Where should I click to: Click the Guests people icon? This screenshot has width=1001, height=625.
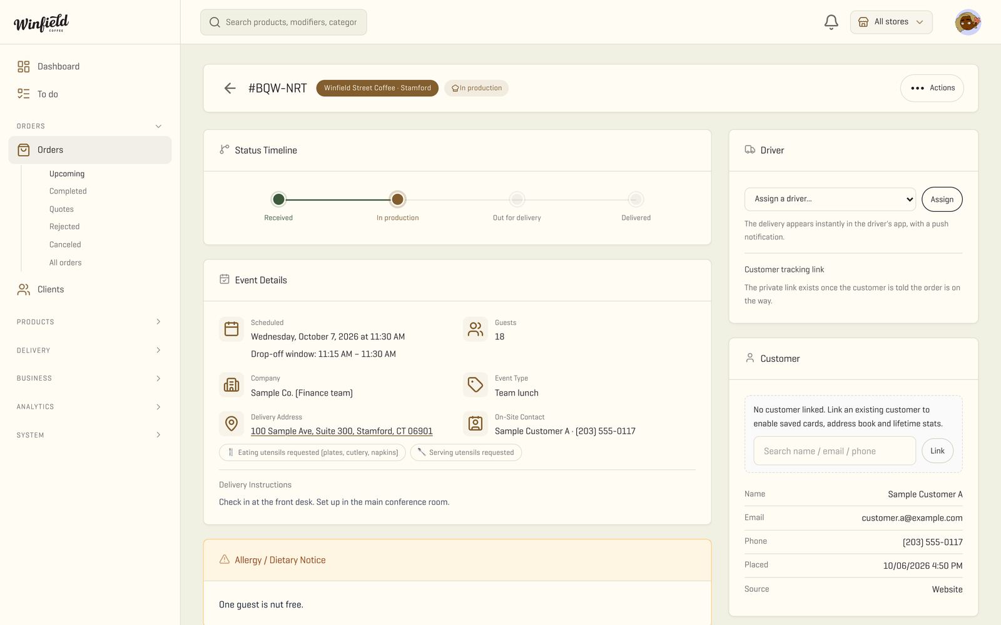point(475,329)
